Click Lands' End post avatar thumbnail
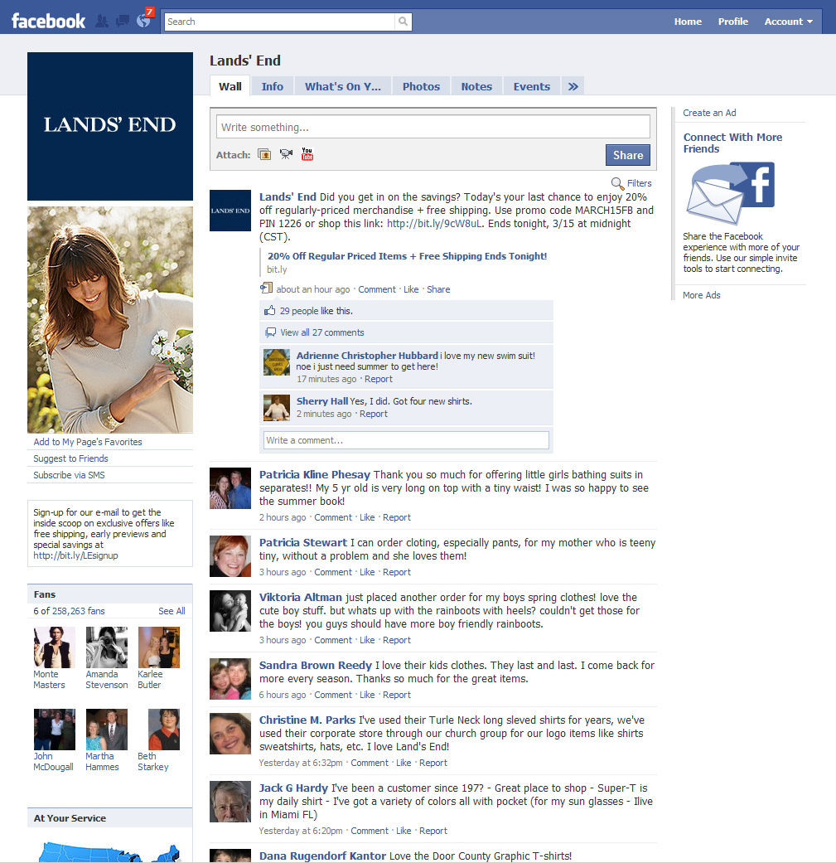This screenshot has height=863, width=836. [x=230, y=211]
